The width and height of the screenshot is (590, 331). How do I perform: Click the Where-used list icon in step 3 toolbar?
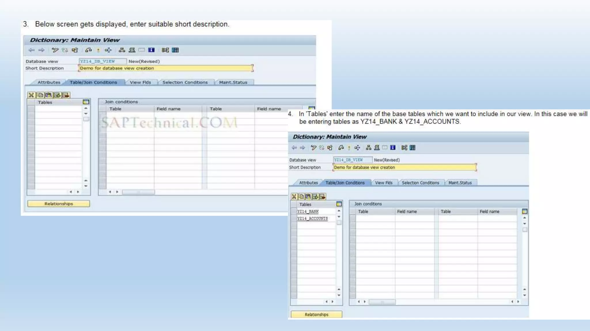pos(108,50)
